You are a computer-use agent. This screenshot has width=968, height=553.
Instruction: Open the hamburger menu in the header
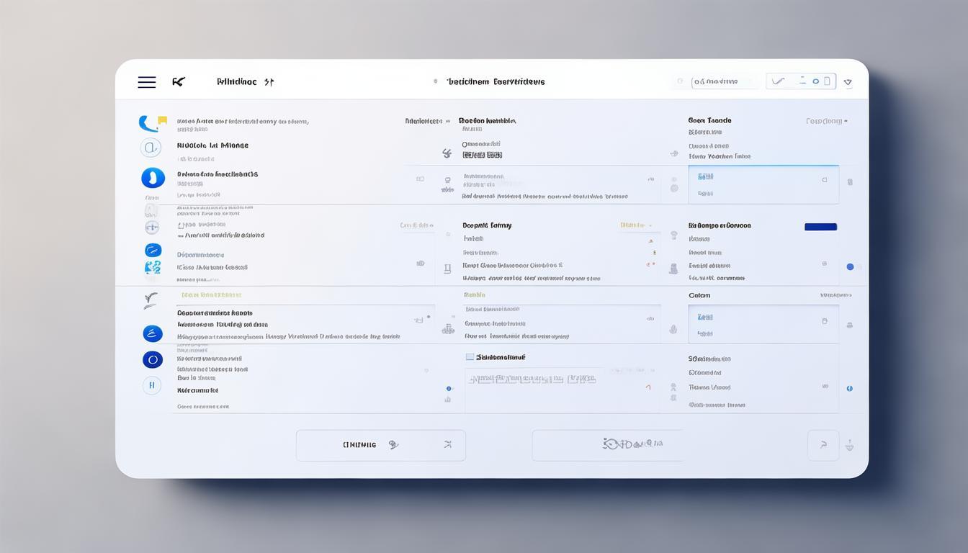click(147, 82)
